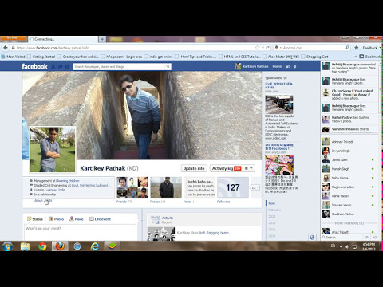Open chat options gear near chat search

click(x=367, y=237)
